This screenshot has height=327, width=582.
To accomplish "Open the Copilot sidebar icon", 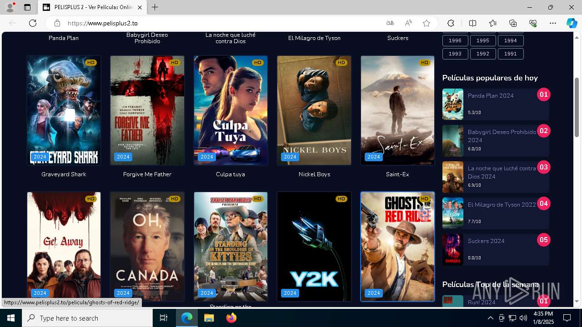I will pyautogui.click(x=572, y=23).
